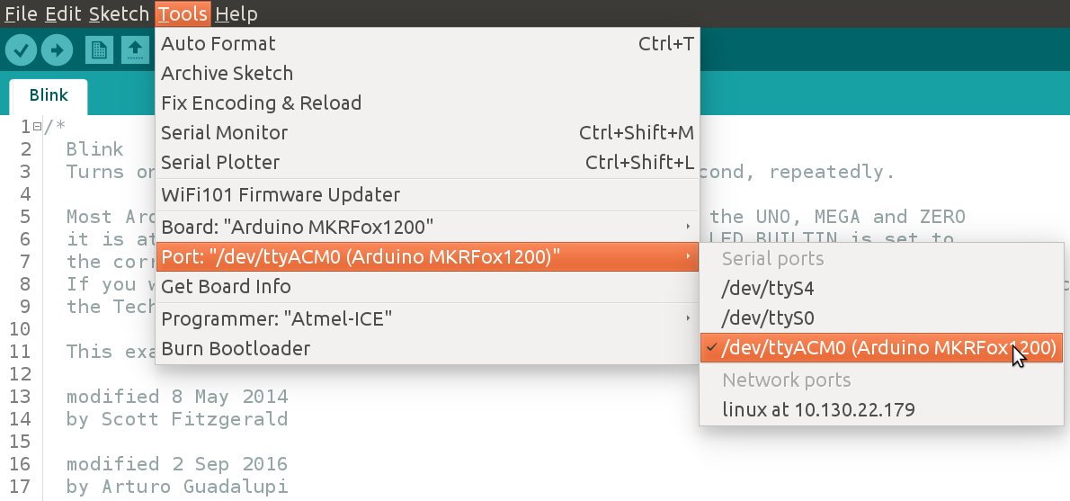Click line number 10 in gutter
This screenshot has width=1070, height=501.
click(x=20, y=329)
